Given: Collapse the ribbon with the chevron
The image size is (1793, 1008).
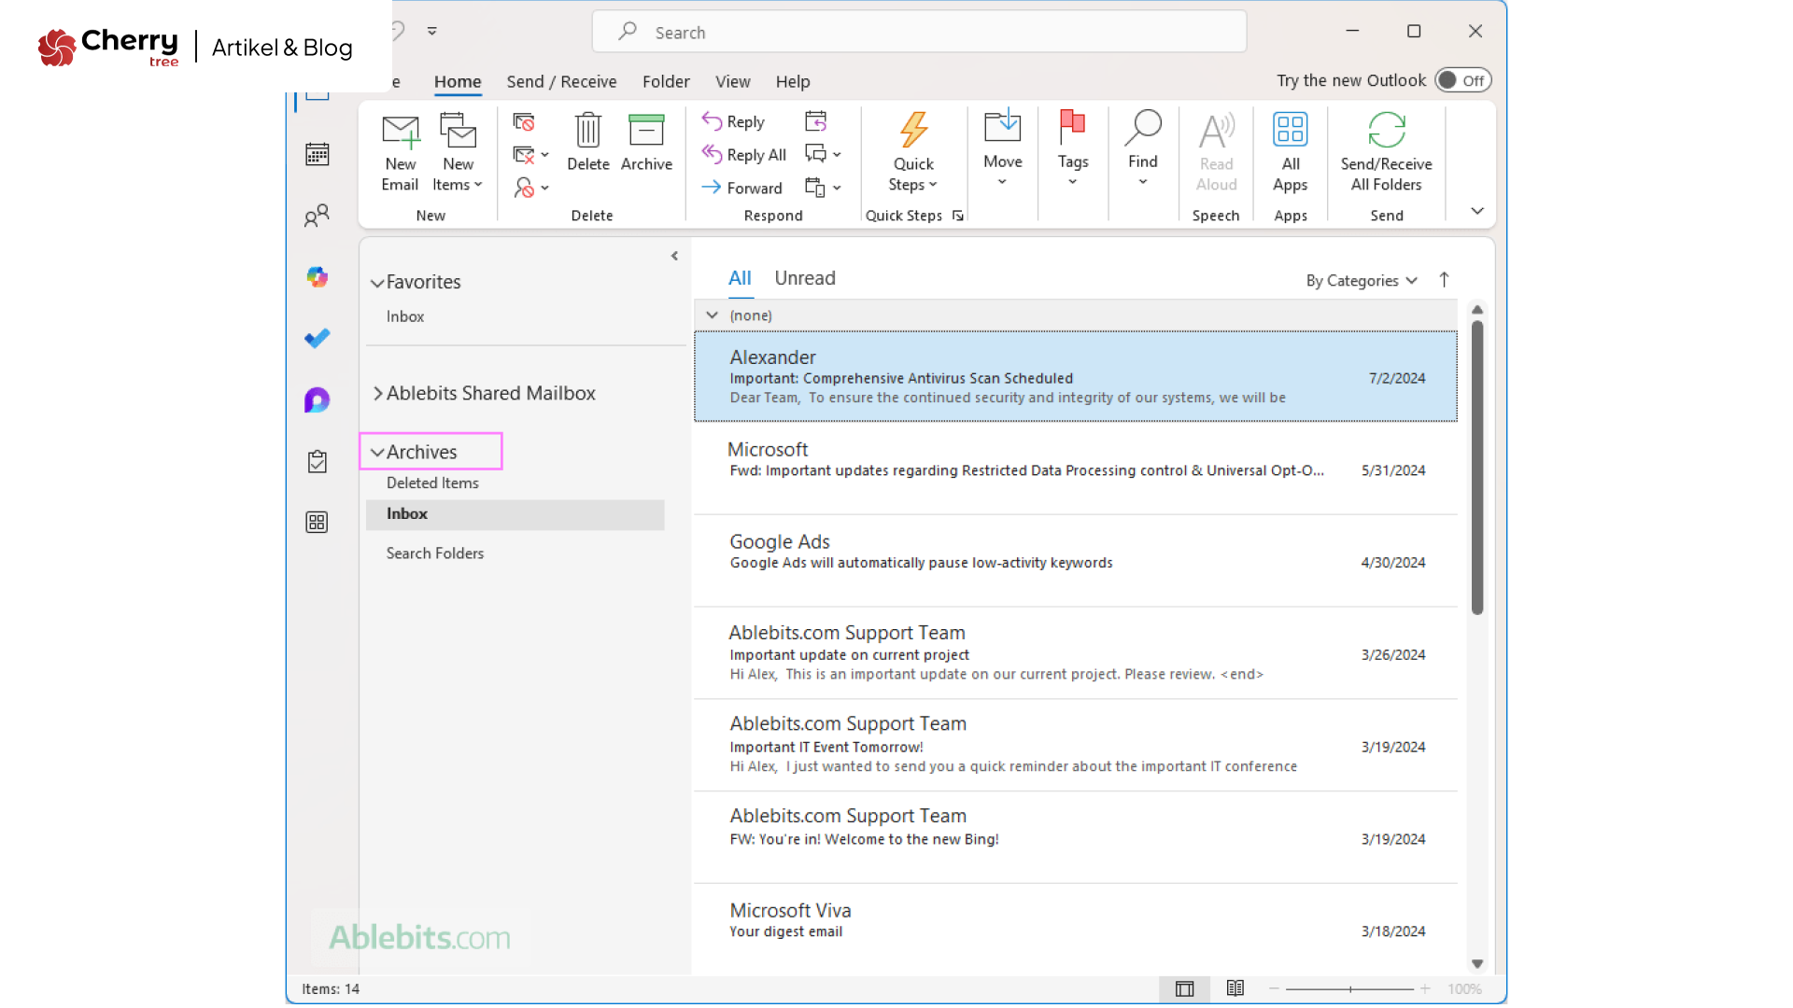Looking at the screenshot, I should 1477,211.
